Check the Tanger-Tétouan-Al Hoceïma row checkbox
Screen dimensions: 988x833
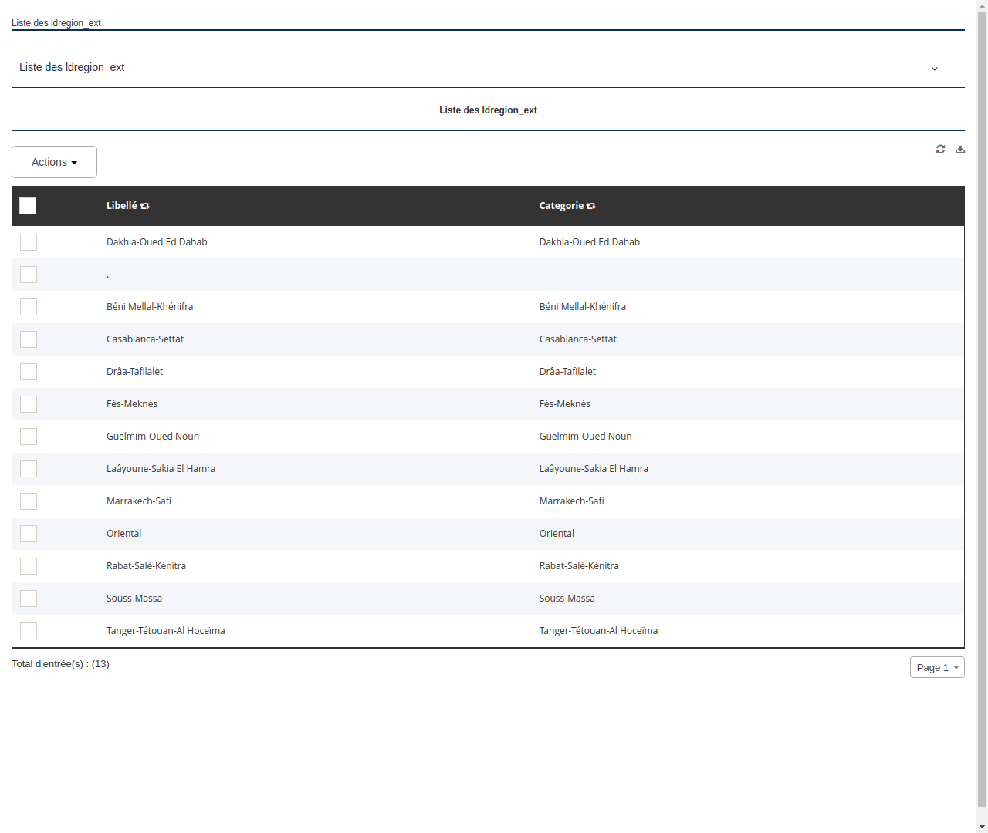29,630
